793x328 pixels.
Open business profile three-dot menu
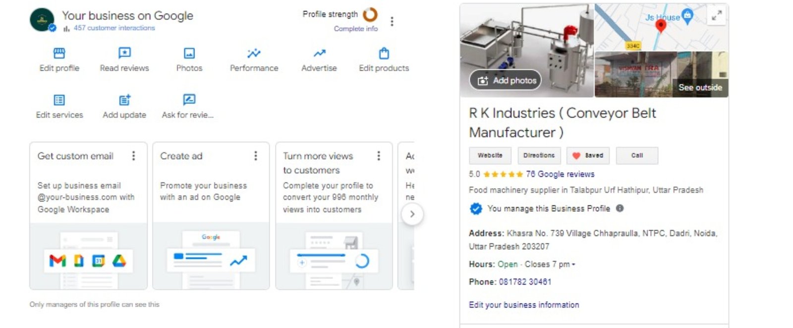click(392, 21)
